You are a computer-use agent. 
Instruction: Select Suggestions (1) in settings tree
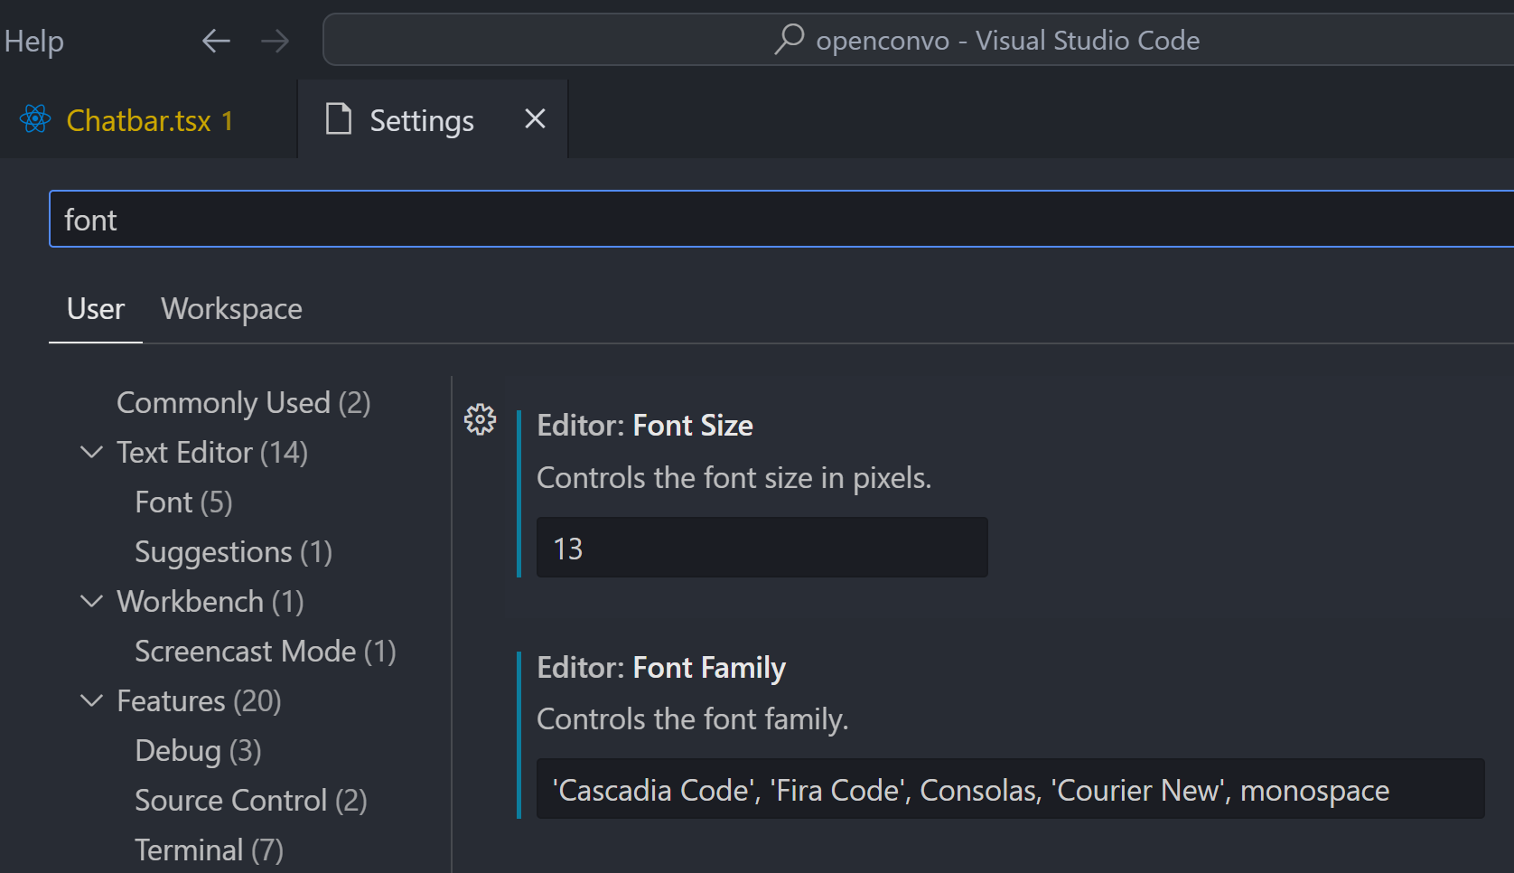pyautogui.click(x=233, y=552)
